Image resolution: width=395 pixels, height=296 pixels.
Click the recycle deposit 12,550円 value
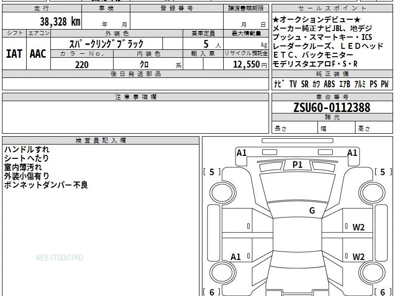(250, 65)
